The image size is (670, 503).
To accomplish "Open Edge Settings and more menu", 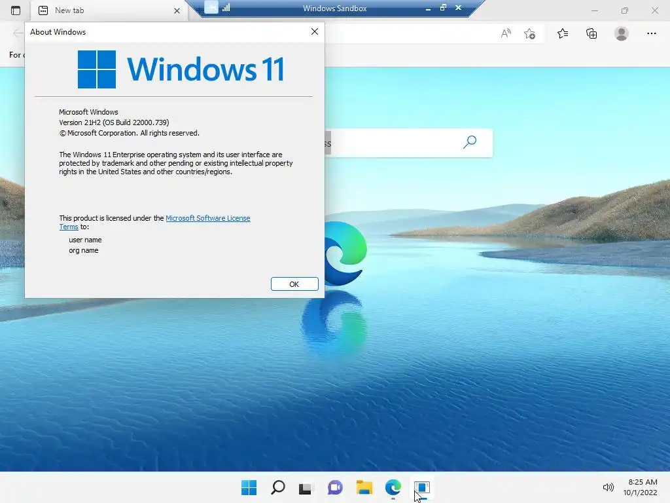I will [x=651, y=33].
